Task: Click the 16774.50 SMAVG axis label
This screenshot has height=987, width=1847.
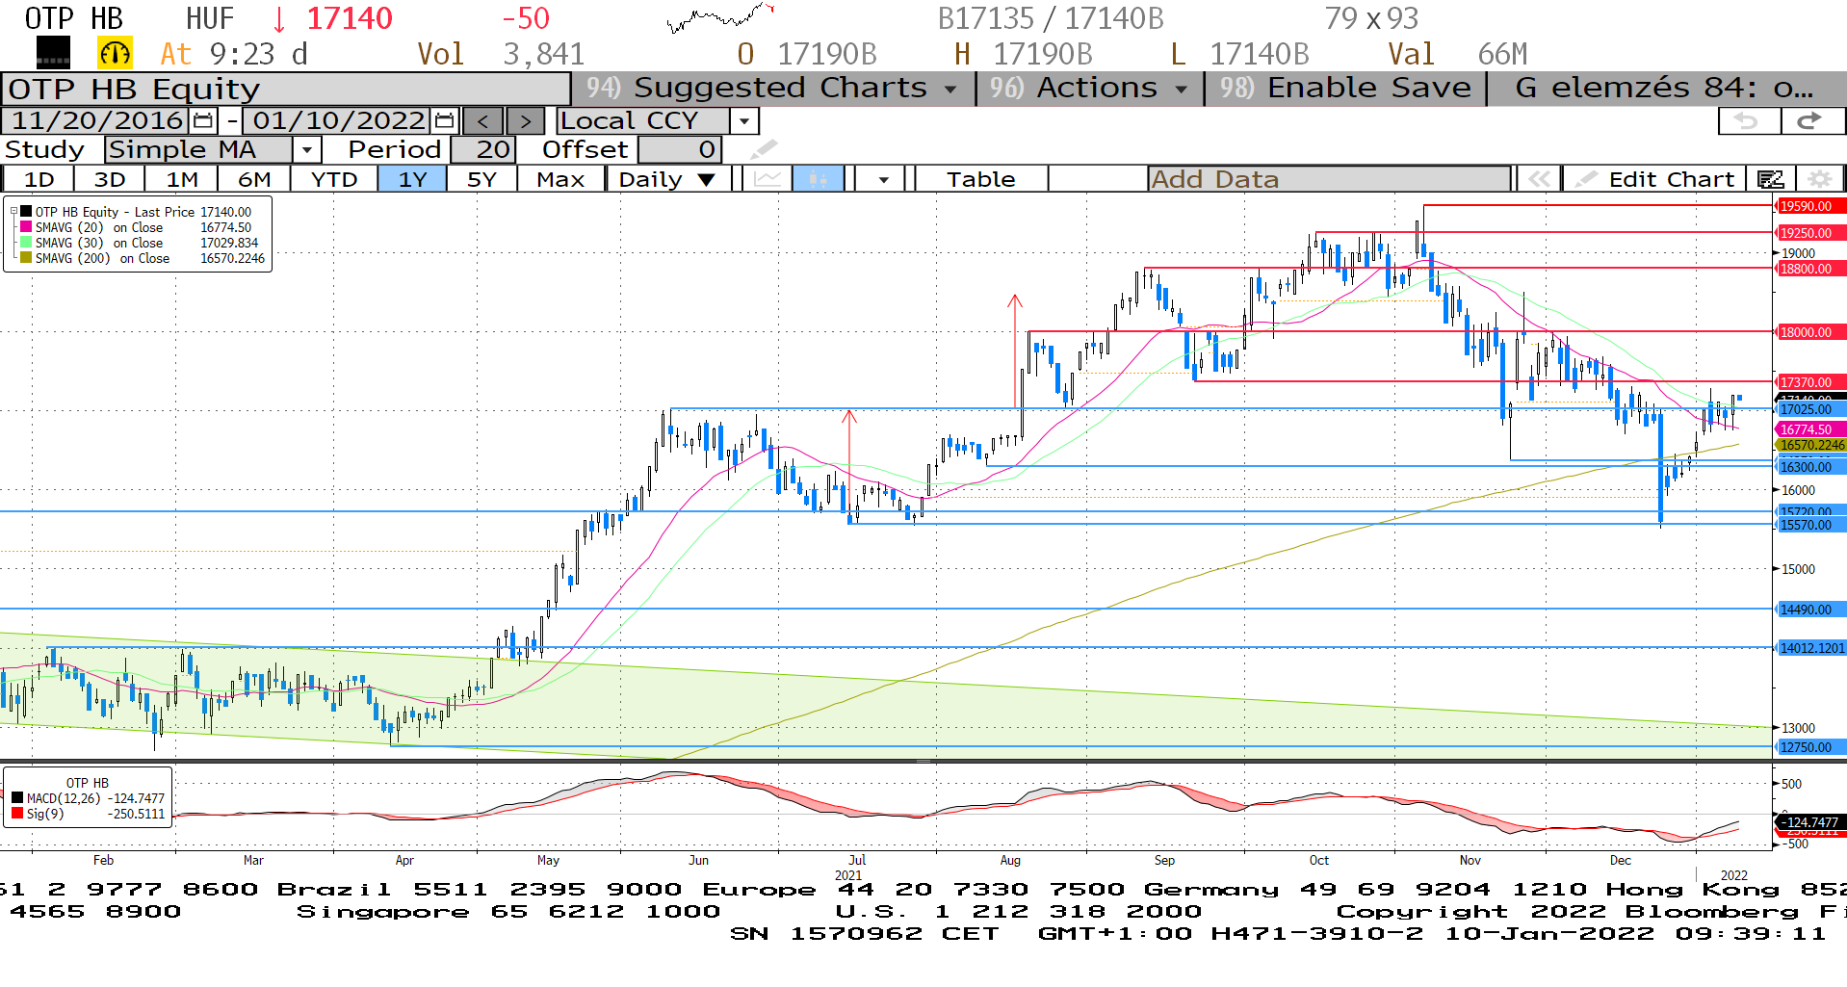Action: (1810, 429)
